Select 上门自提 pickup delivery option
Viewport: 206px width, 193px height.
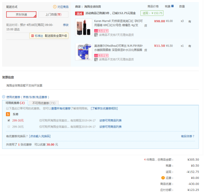click(x=54, y=14)
